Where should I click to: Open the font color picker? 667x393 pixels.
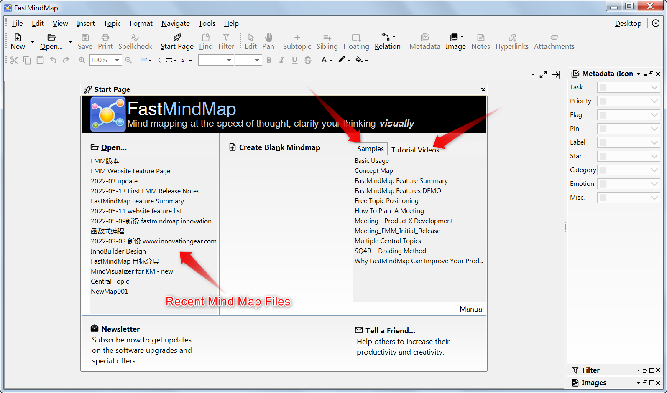[x=327, y=60]
